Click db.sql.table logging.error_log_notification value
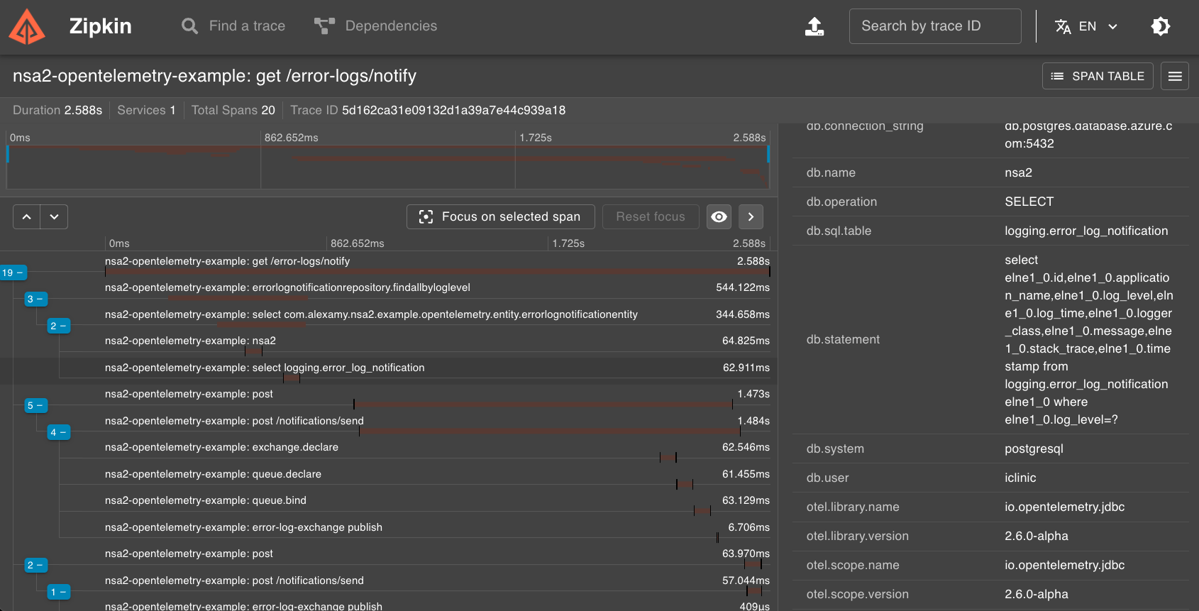The image size is (1199, 611). (1086, 231)
